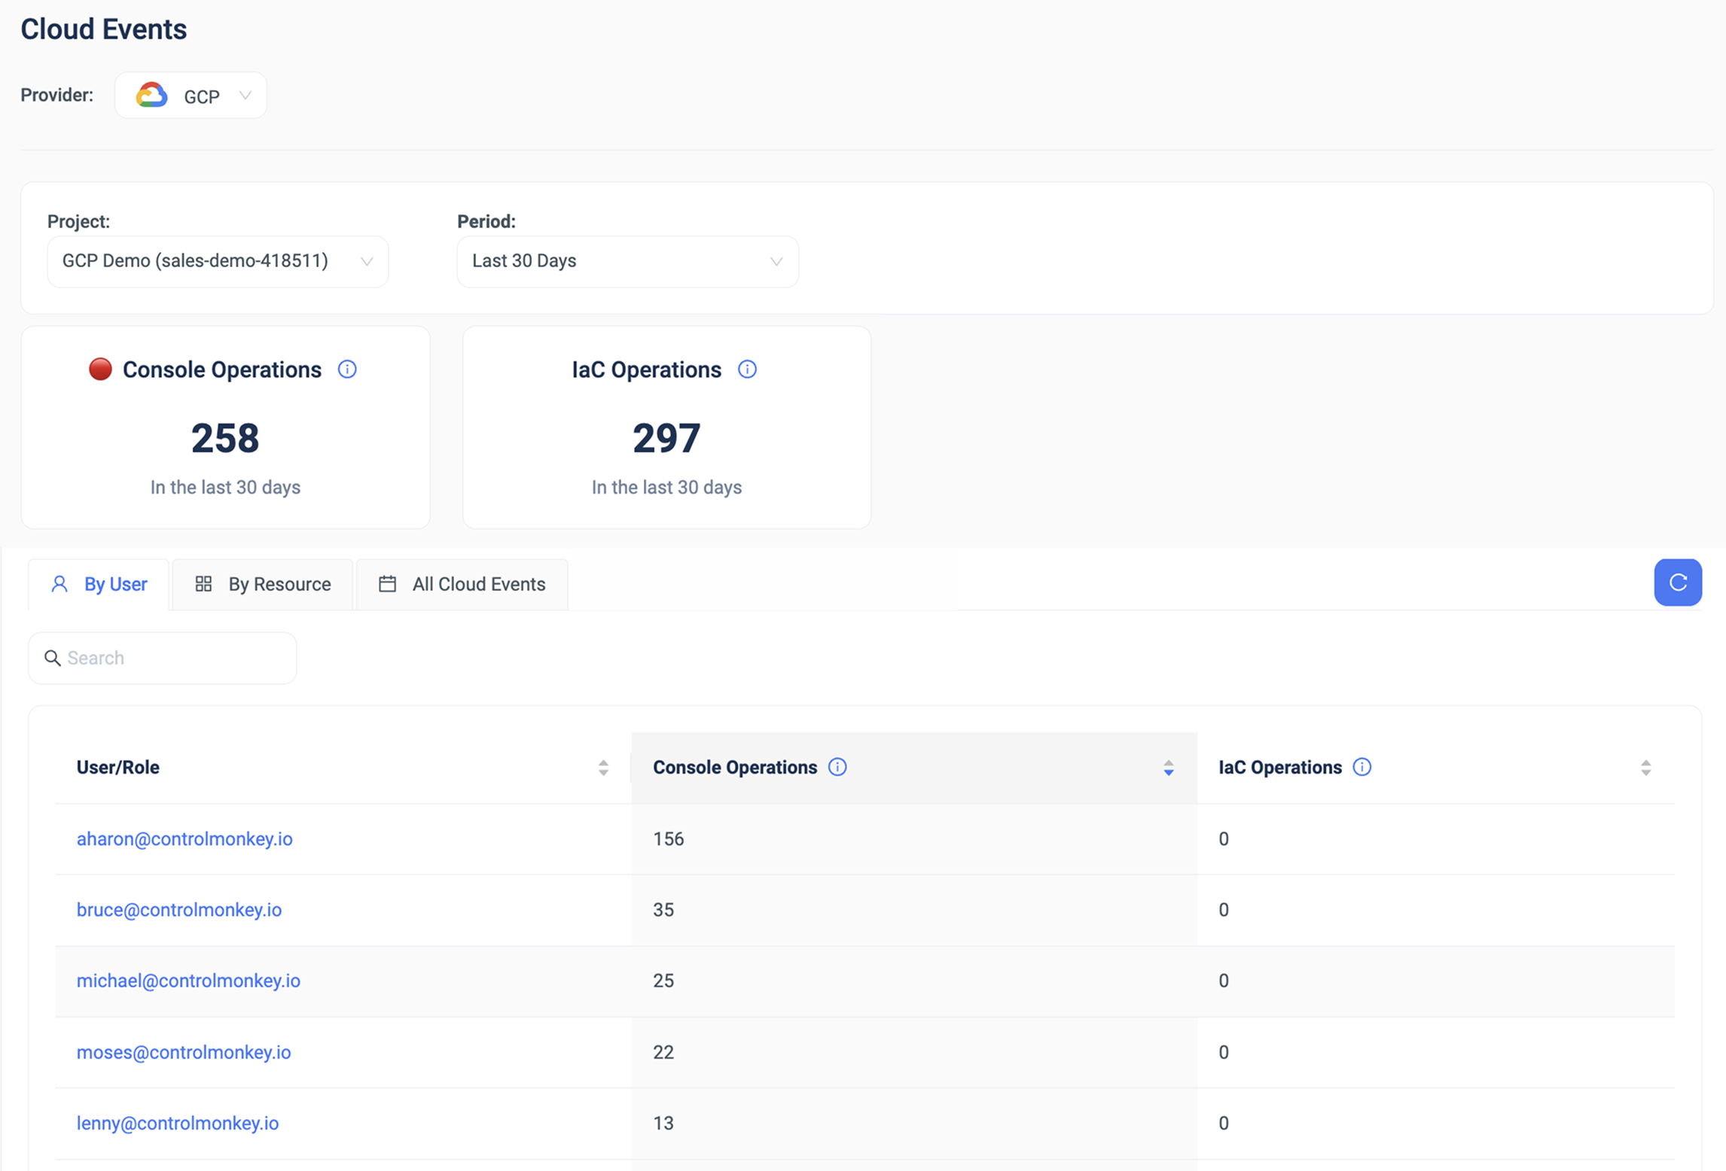Click the magnifier icon in search box
The height and width of the screenshot is (1171, 1726).
click(x=52, y=658)
